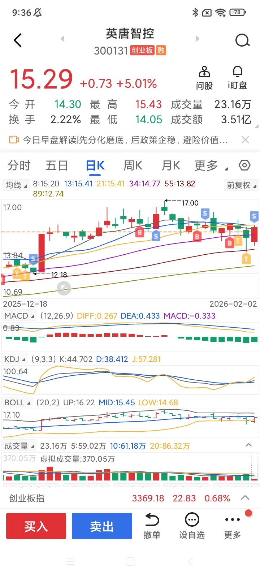Tap the 17.00 high label on chart
Image resolution: width=260 pixels, height=578 pixels.
click(x=190, y=203)
